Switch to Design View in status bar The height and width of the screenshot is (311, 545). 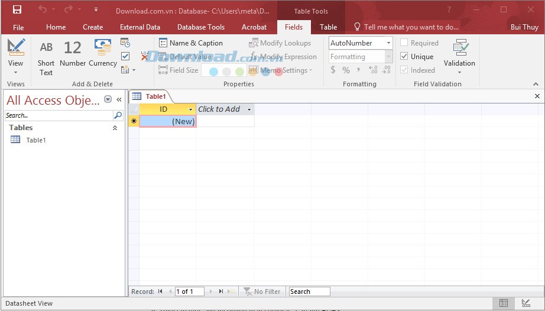click(525, 303)
